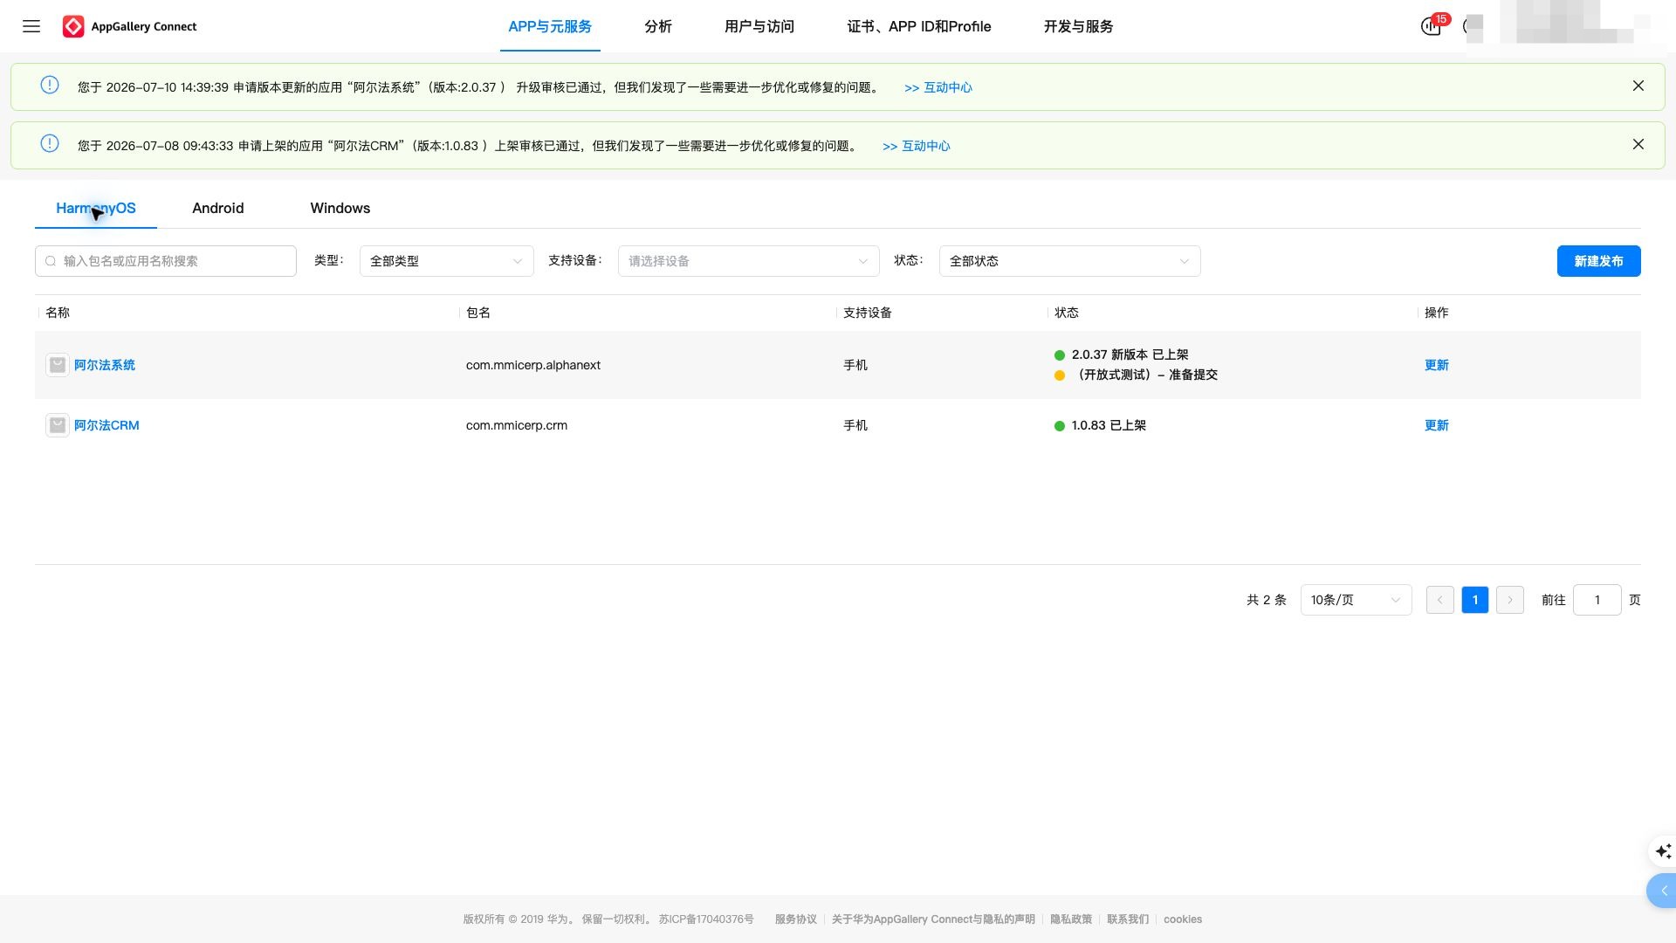Click the 支持设备 column header
The height and width of the screenshot is (943, 1676).
(x=868, y=313)
